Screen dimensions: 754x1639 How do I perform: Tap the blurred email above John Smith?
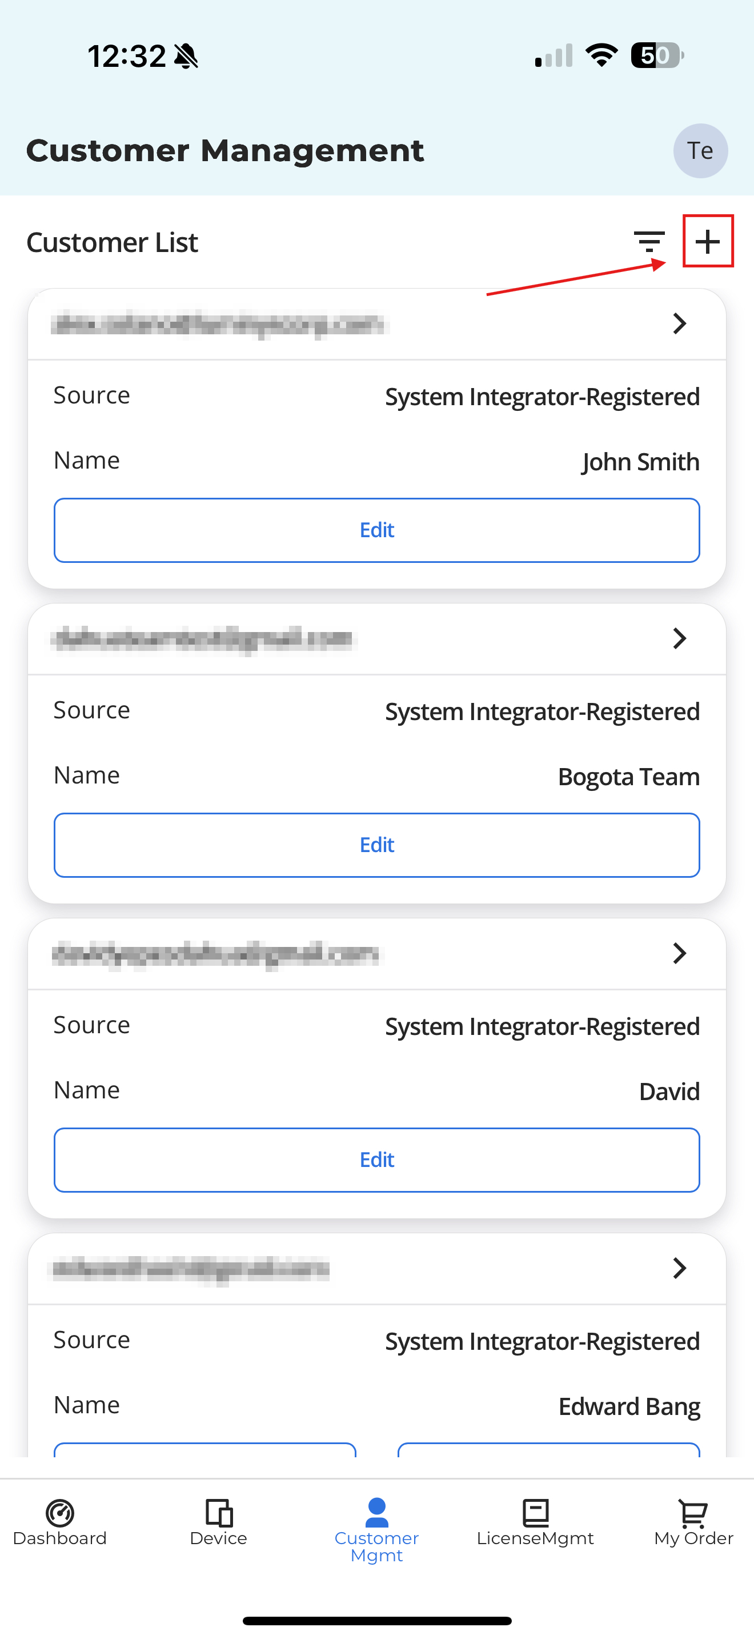click(219, 324)
